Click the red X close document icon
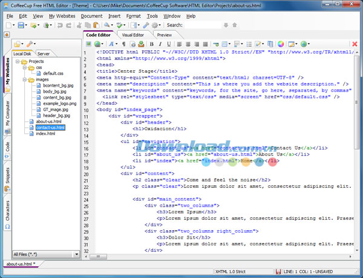363x278 pixels. pyautogui.click(x=355, y=44)
